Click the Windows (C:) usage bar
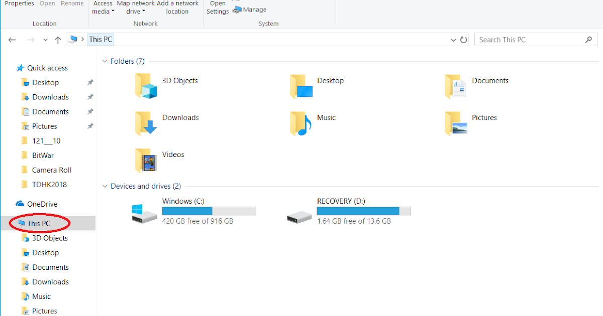The image size is (603, 316). (x=209, y=211)
